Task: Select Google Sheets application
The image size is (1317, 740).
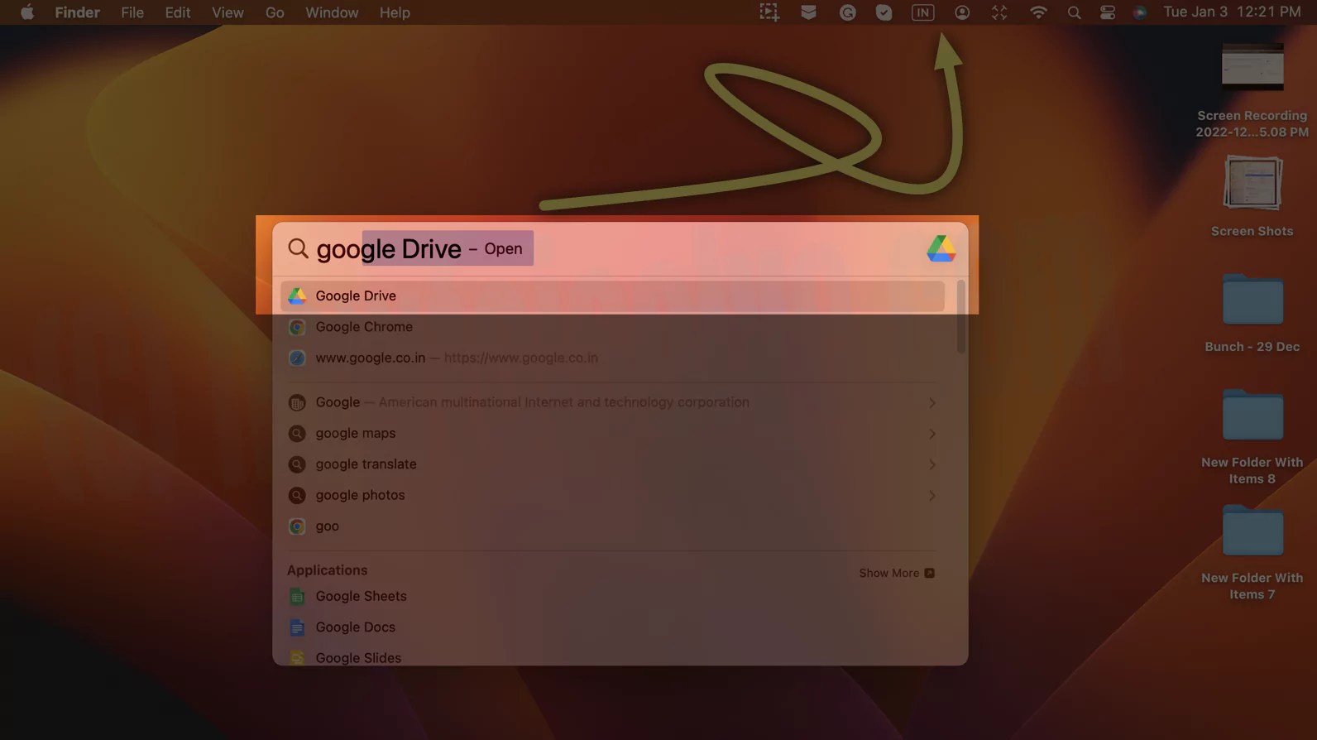Action: [612, 596]
